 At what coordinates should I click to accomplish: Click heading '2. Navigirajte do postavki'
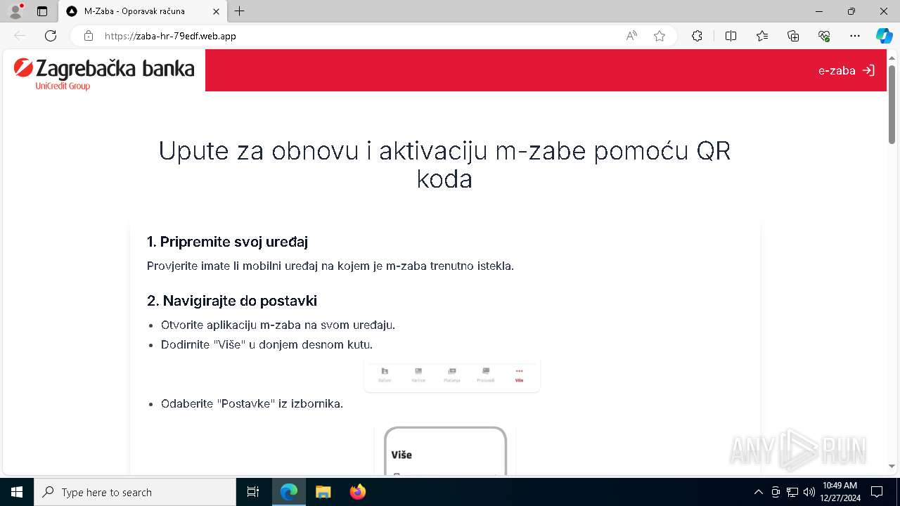(232, 301)
